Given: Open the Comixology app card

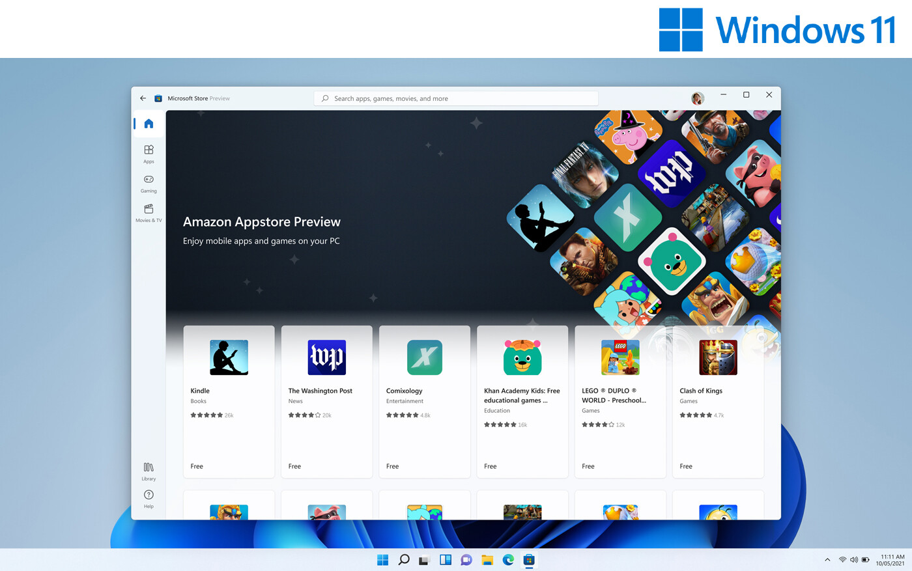Looking at the screenshot, I should tap(424, 402).
